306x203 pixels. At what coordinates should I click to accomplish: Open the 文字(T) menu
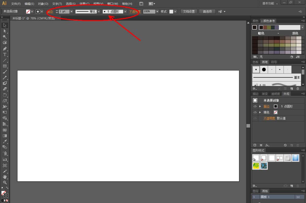coord(57,4)
